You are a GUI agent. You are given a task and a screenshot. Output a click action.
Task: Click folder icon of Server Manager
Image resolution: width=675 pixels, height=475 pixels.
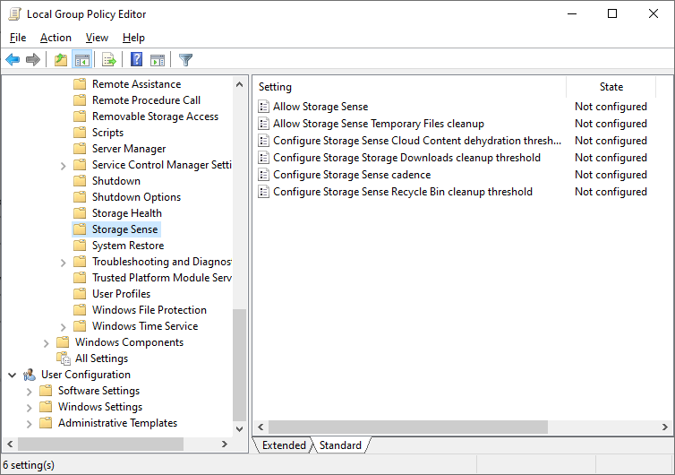point(80,148)
